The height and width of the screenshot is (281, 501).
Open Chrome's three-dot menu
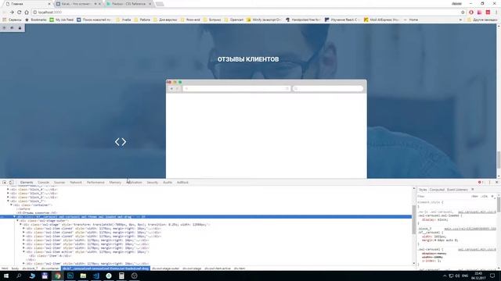496,12
